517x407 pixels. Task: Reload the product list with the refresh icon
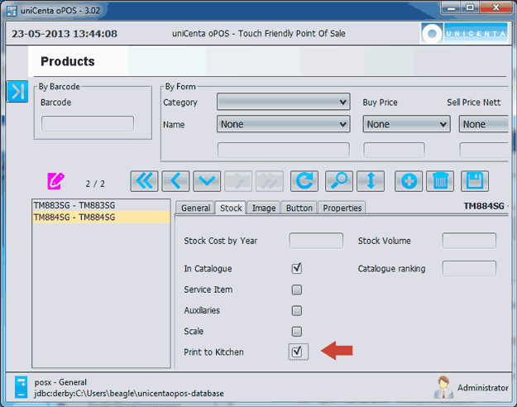pos(305,180)
